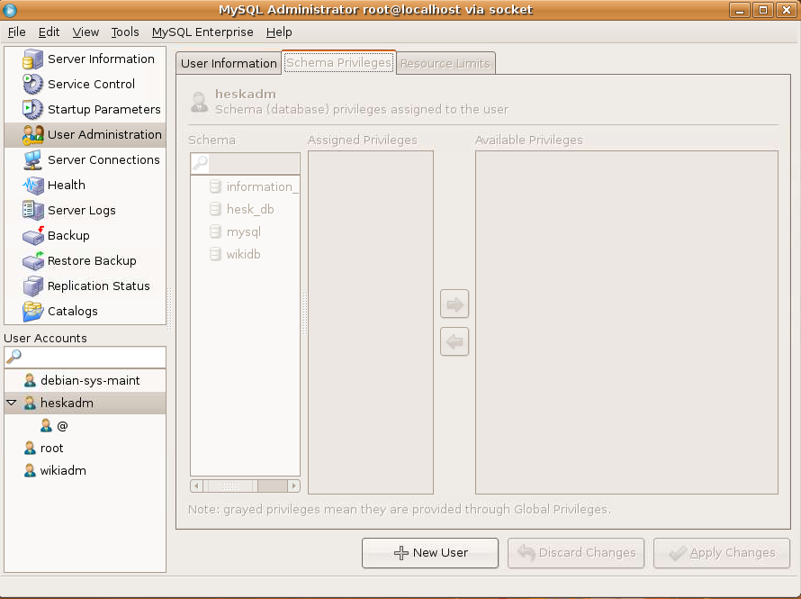Screen dimensions: 801x599
Task: Click the right arrow privilege transfer button
Action: [454, 304]
